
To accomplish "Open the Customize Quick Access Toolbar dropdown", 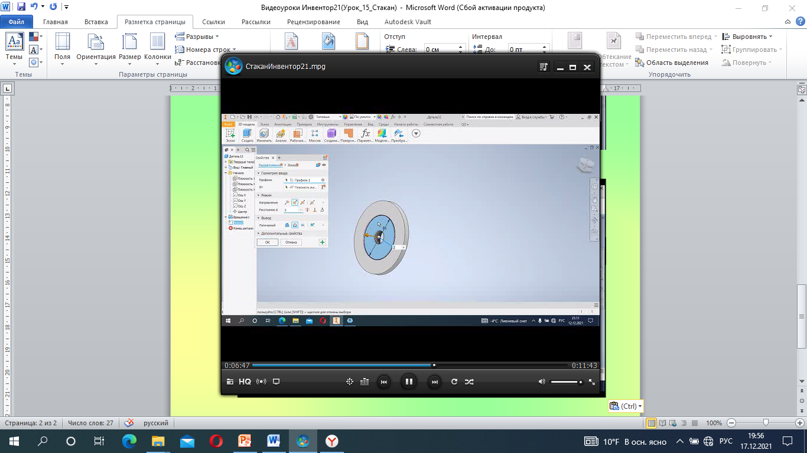I will click(x=66, y=7).
